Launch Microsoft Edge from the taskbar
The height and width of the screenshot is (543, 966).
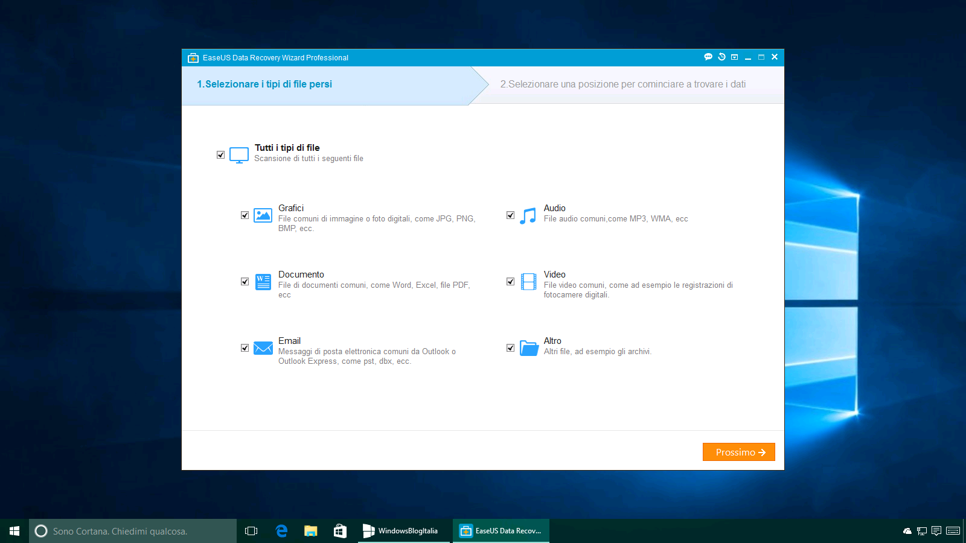point(281,531)
